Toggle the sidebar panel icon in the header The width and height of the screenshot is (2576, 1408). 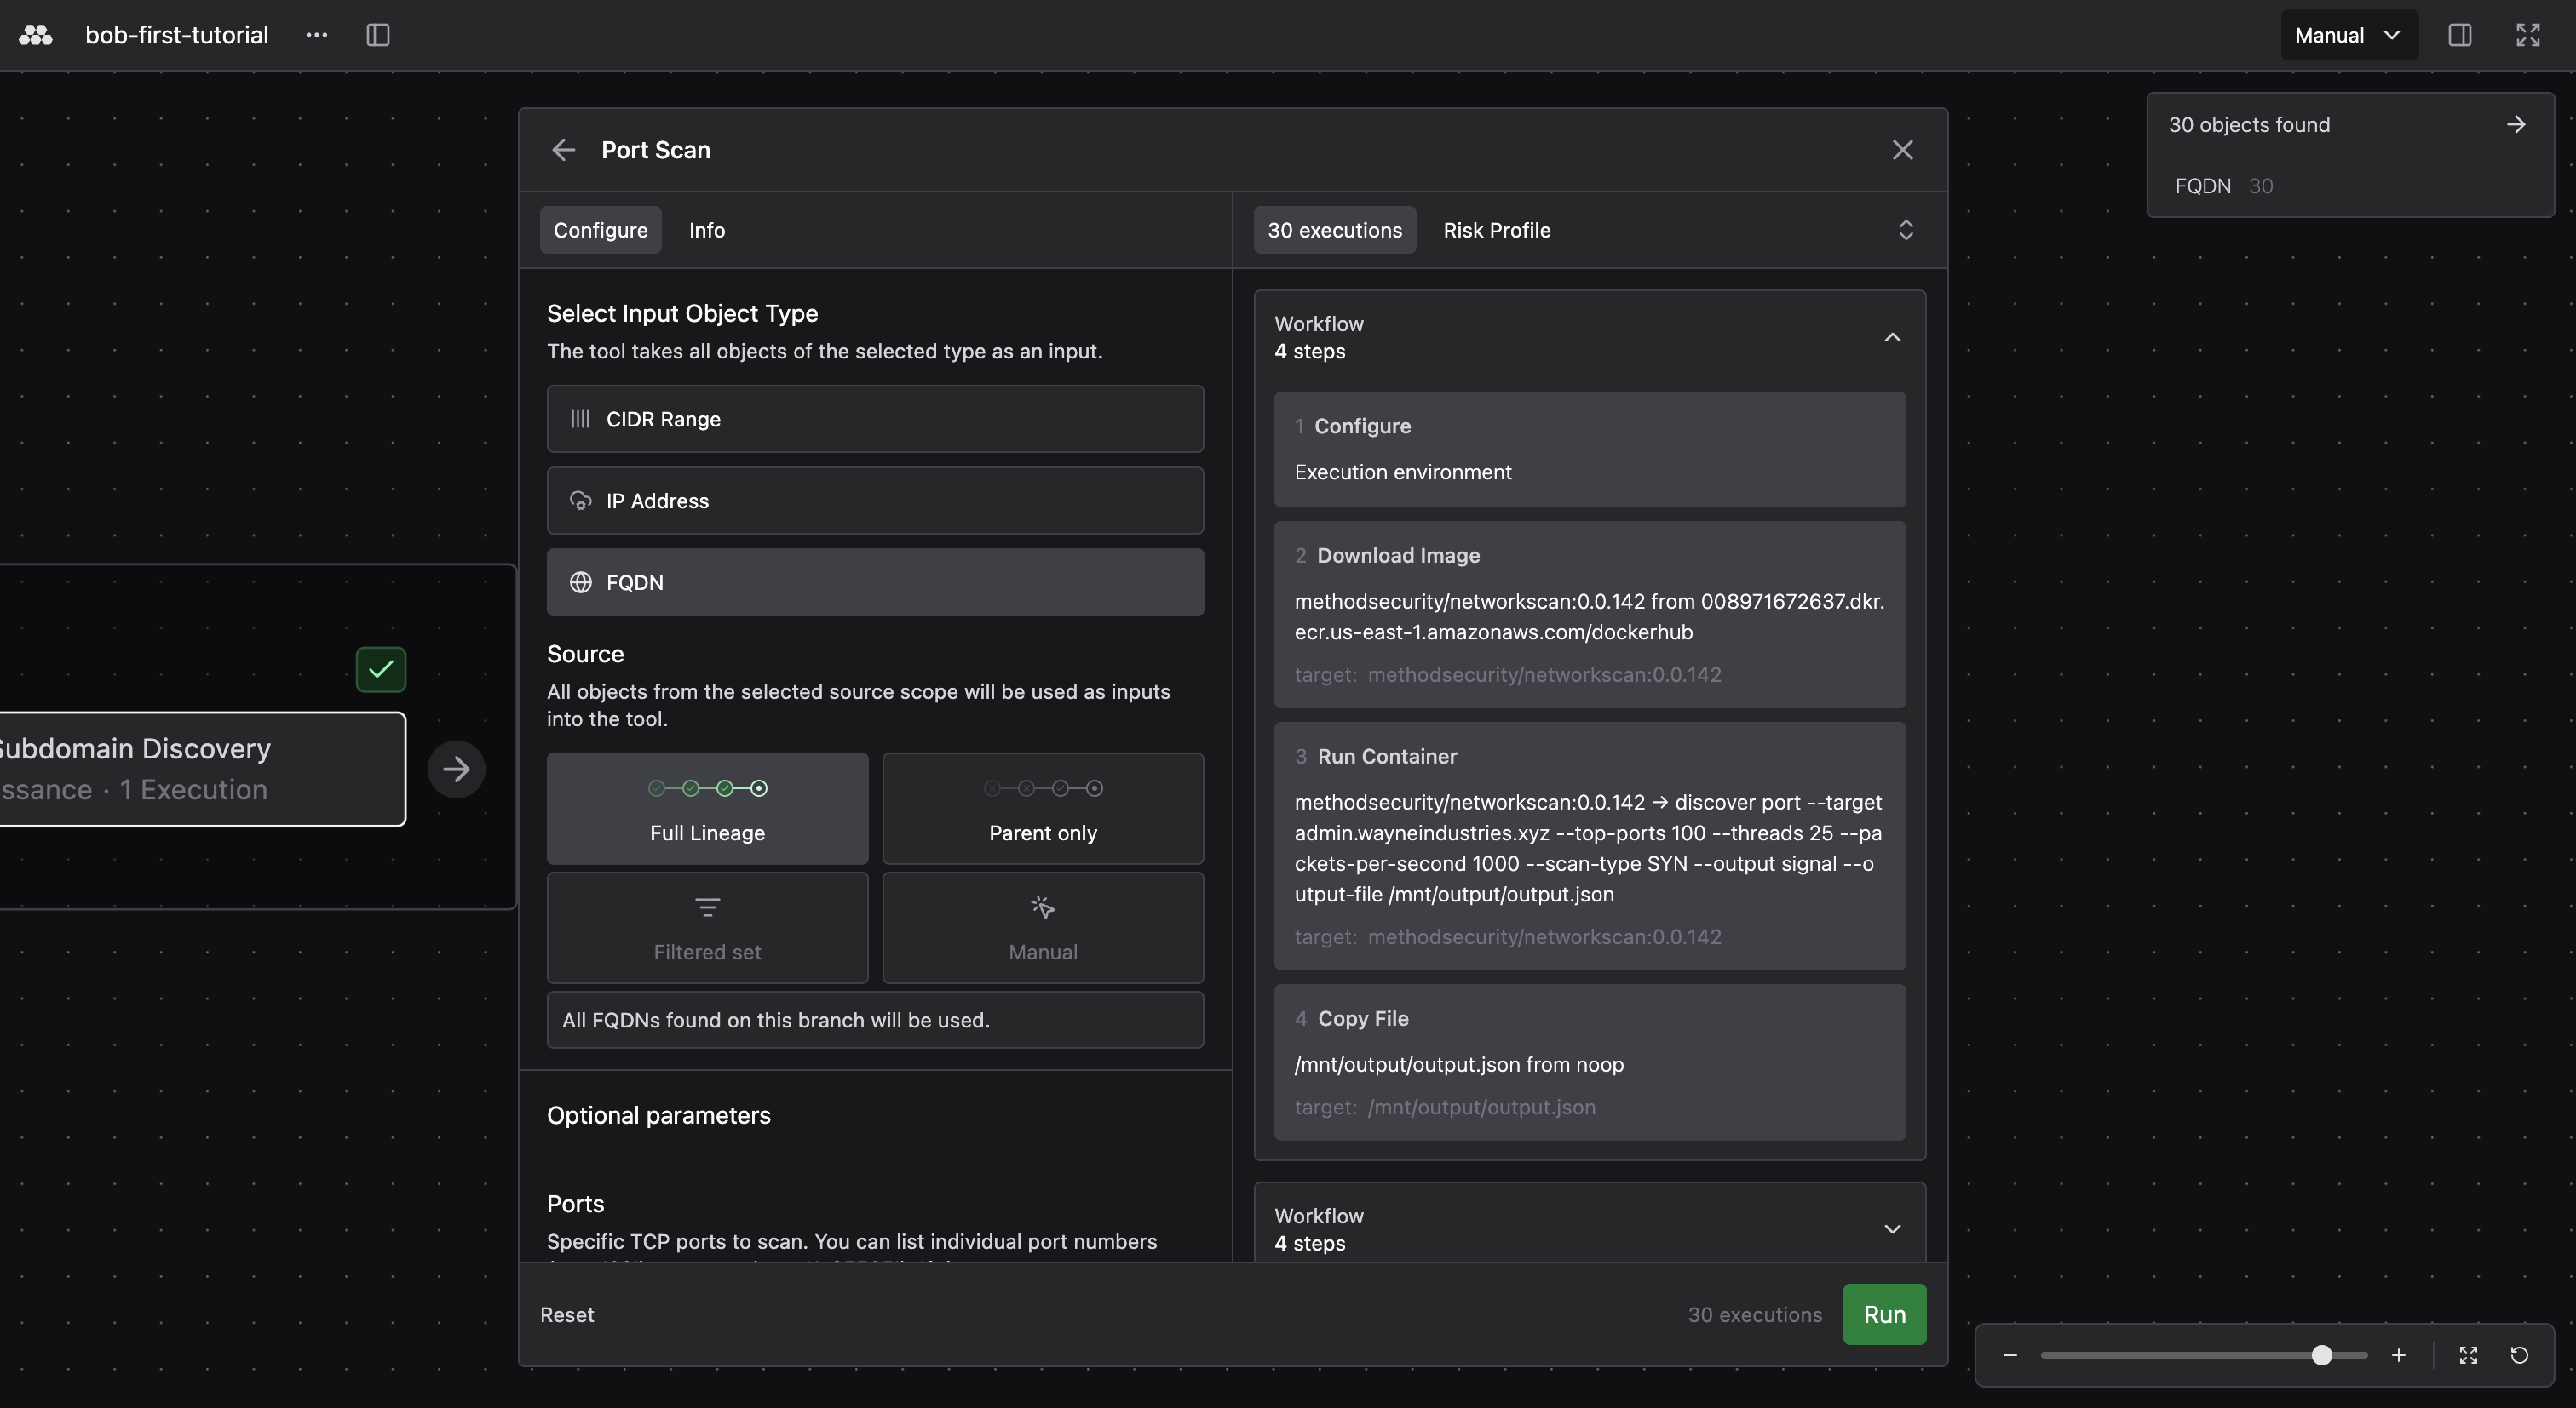[378, 35]
